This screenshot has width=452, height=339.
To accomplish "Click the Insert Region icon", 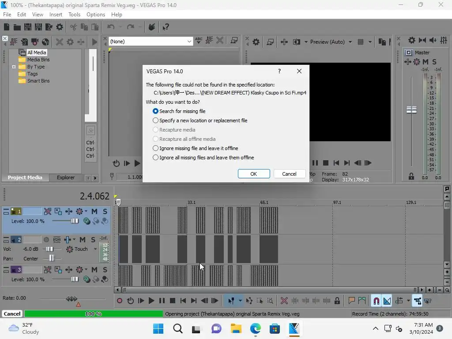I will tap(362, 301).
